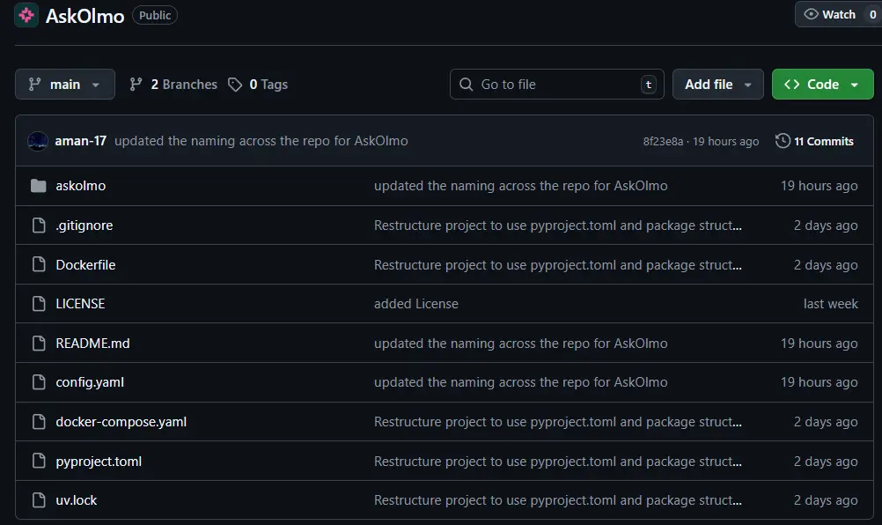This screenshot has height=525, width=882.
Task: Click the Dockerfile file icon
Action: click(38, 265)
